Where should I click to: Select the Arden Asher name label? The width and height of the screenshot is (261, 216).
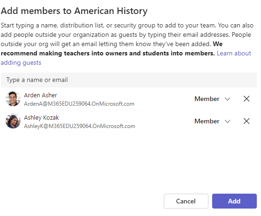[40, 95]
